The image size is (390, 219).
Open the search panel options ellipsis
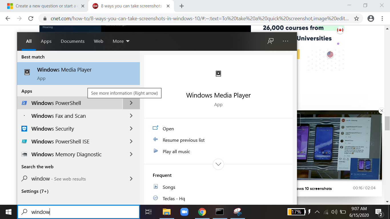click(286, 41)
